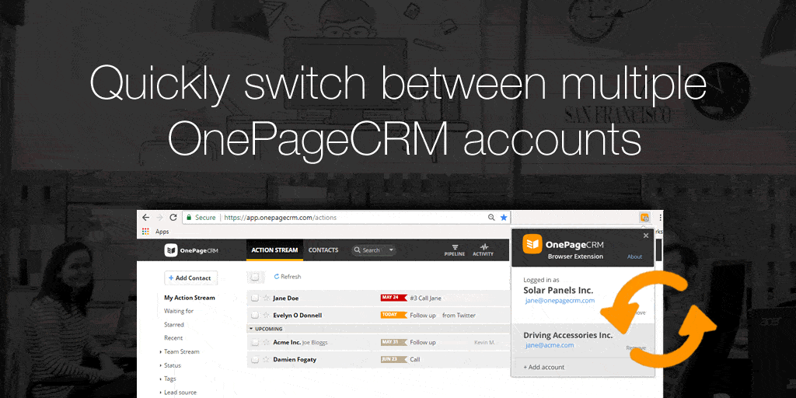This screenshot has width=796, height=398.
Task: Check the Jane Doe row checkbox
Action: (255, 298)
